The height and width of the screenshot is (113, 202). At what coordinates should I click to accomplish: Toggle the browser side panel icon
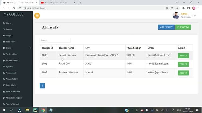(188, 8)
